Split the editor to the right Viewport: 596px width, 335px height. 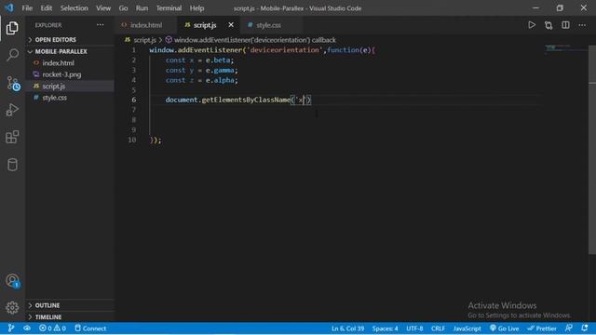(565, 25)
